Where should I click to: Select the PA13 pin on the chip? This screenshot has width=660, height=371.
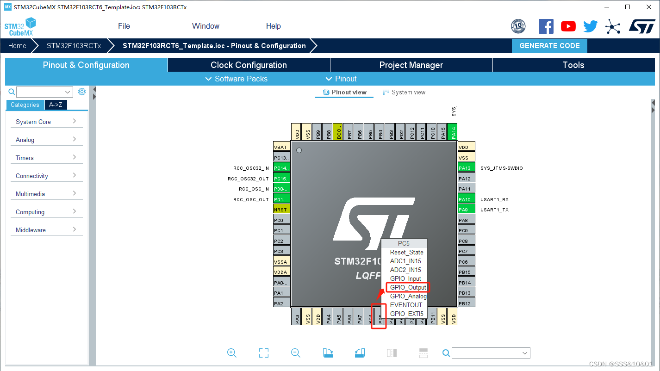(467, 168)
